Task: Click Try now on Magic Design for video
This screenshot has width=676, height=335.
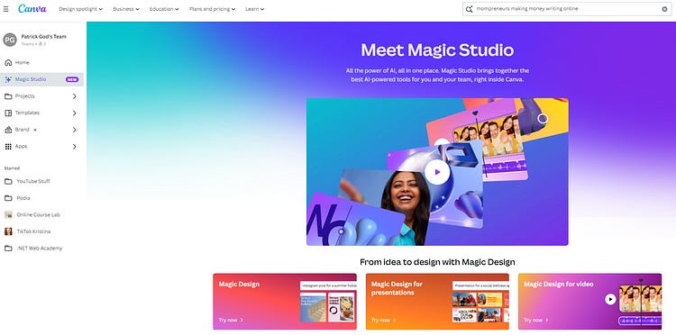Action: pyautogui.click(x=536, y=321)
